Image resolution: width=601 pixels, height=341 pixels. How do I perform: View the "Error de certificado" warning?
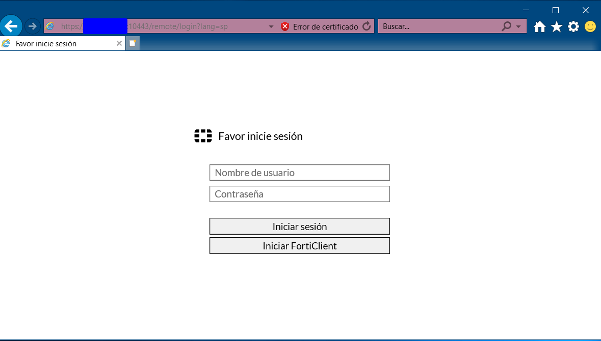point(320,26)
